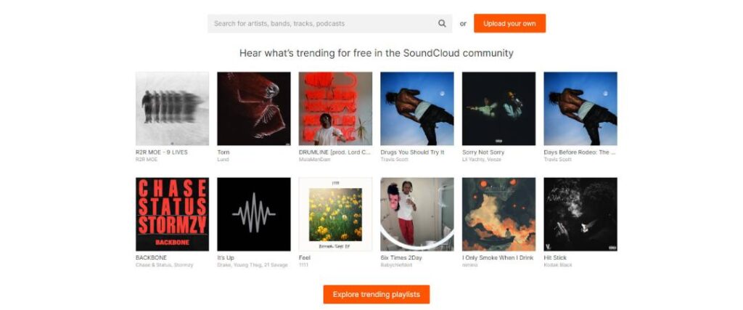Open Days Before Rodeo cover art
This screenshot has width=743, height=310.
point(580,108)
